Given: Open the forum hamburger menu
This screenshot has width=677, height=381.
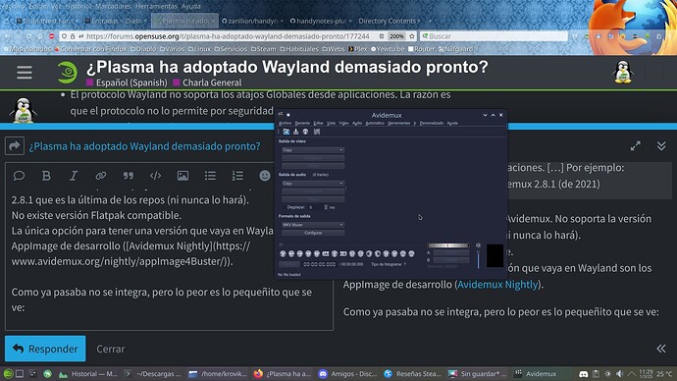Looking at the screenshot, I should tap(25, 72).
